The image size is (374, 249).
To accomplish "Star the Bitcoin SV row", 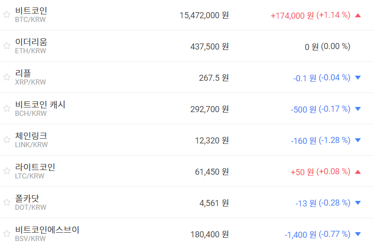I will [x=7, y=234].
